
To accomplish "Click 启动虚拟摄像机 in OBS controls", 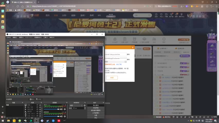I will (96, 110).
